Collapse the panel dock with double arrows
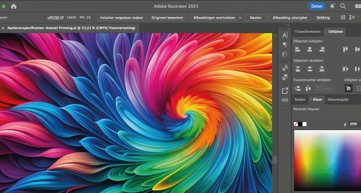 pos(288,25)
